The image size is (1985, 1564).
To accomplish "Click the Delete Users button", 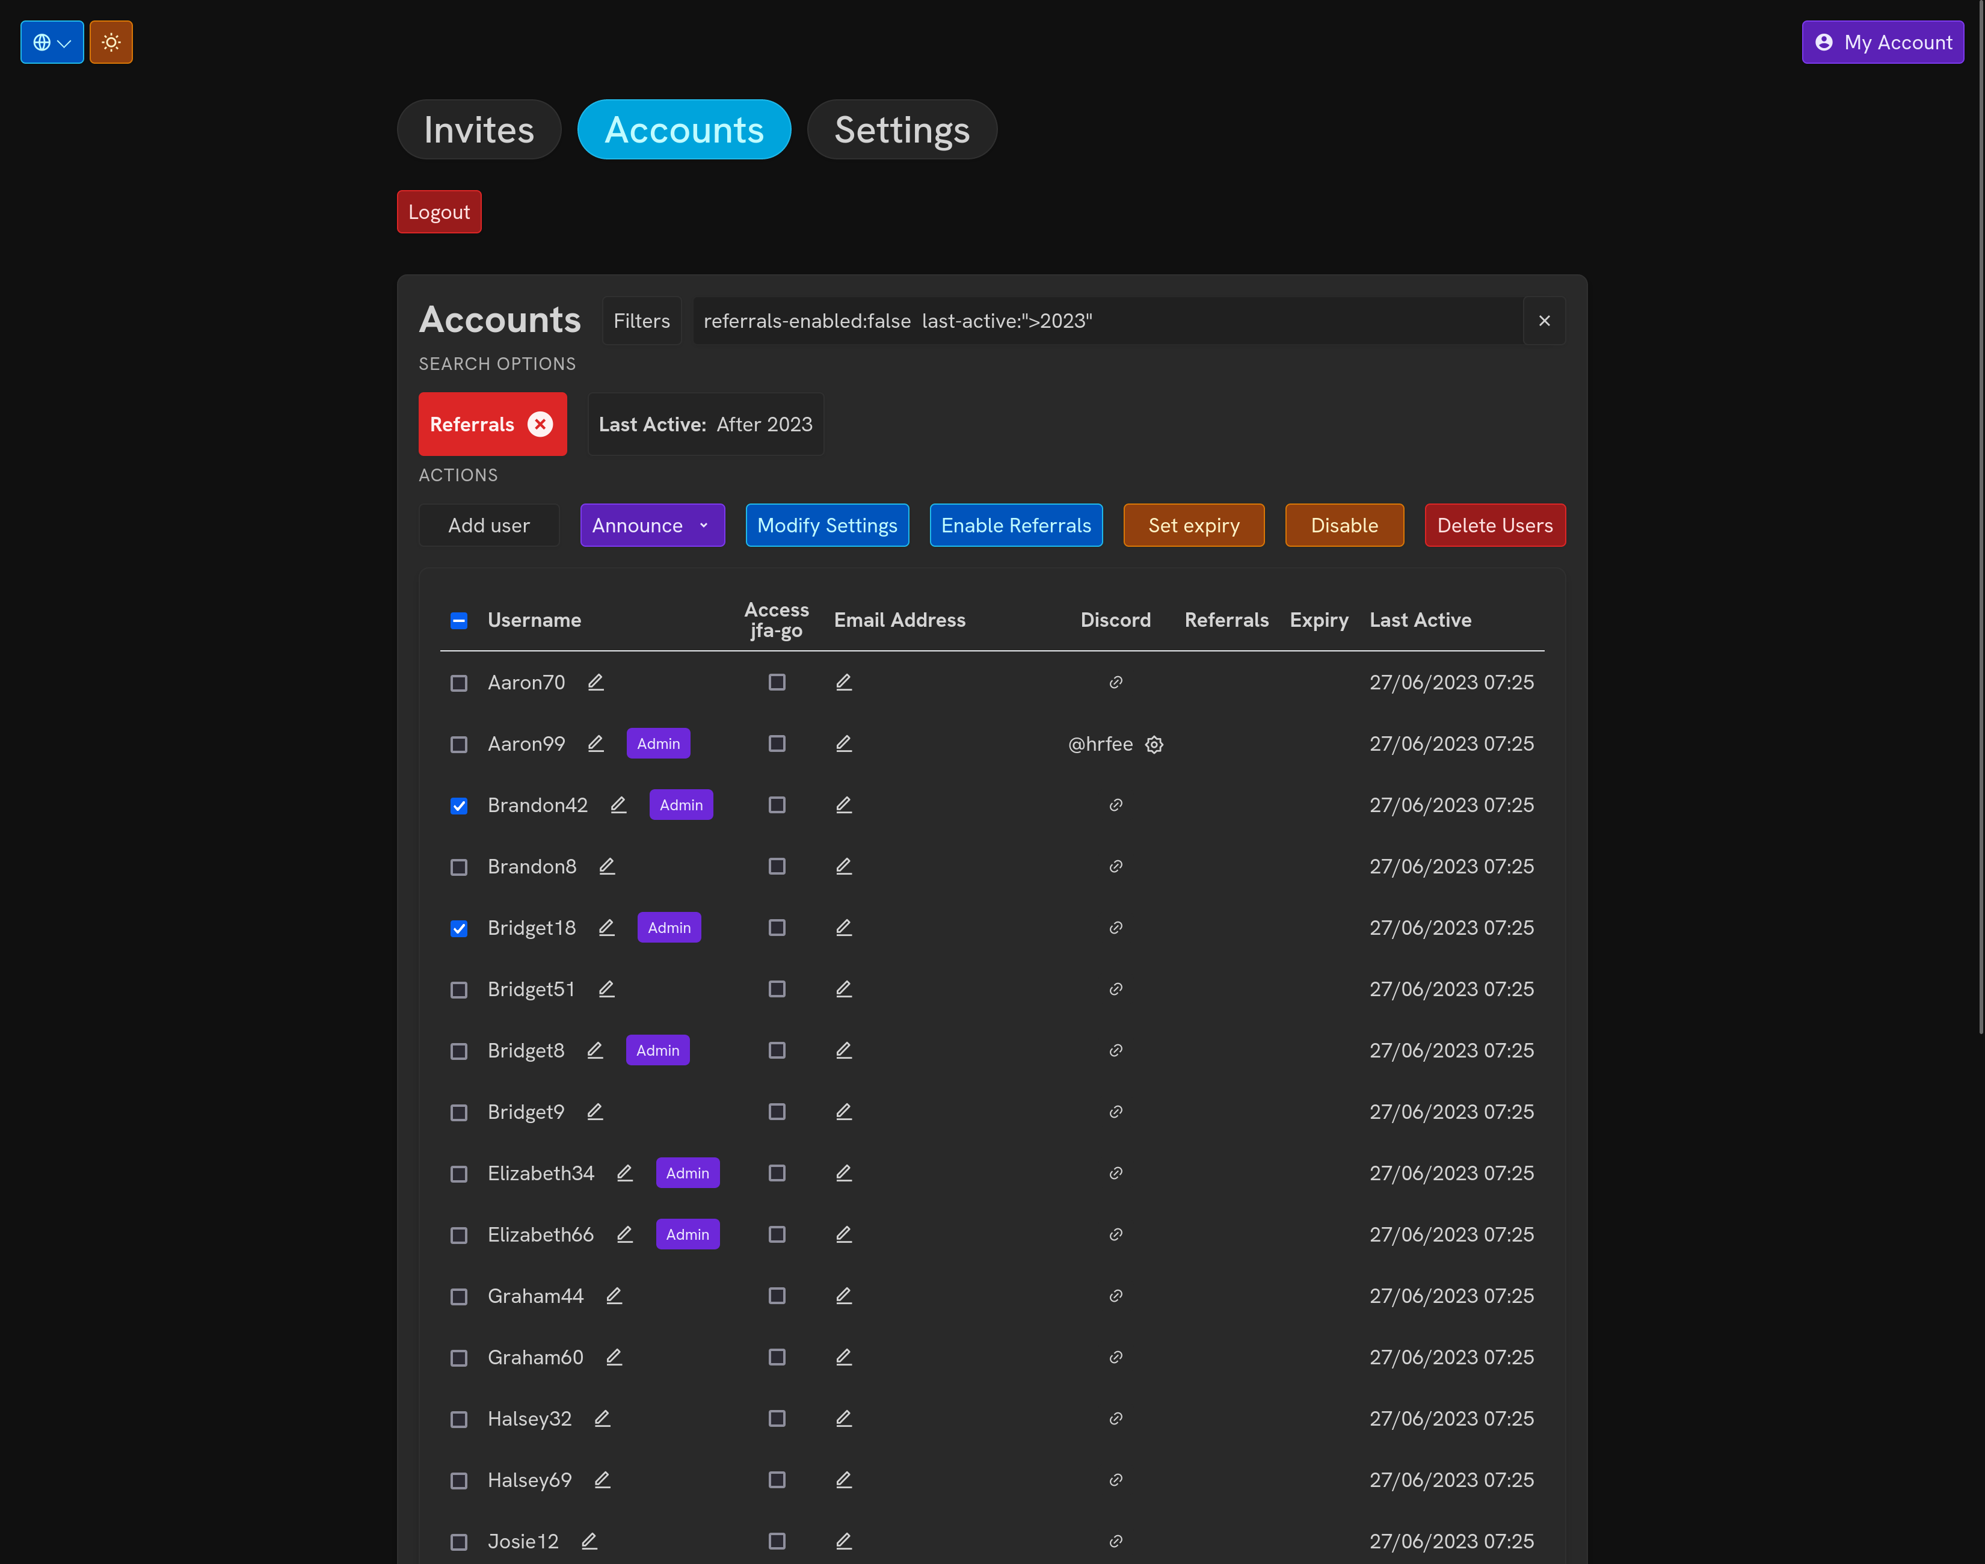I will point(1494,525).
